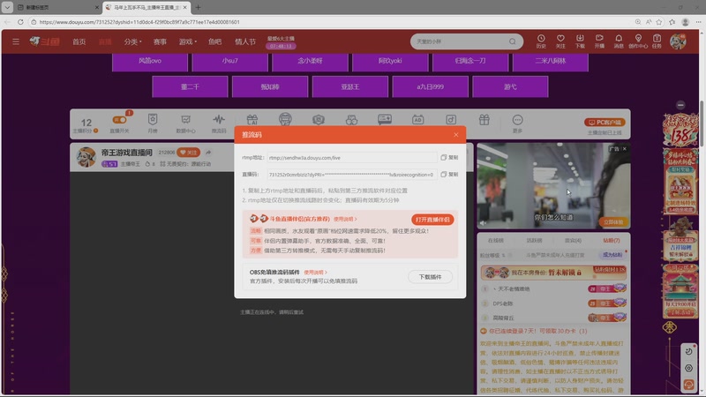Open 任务 clipboard icon in header

[x=657, y=41]
